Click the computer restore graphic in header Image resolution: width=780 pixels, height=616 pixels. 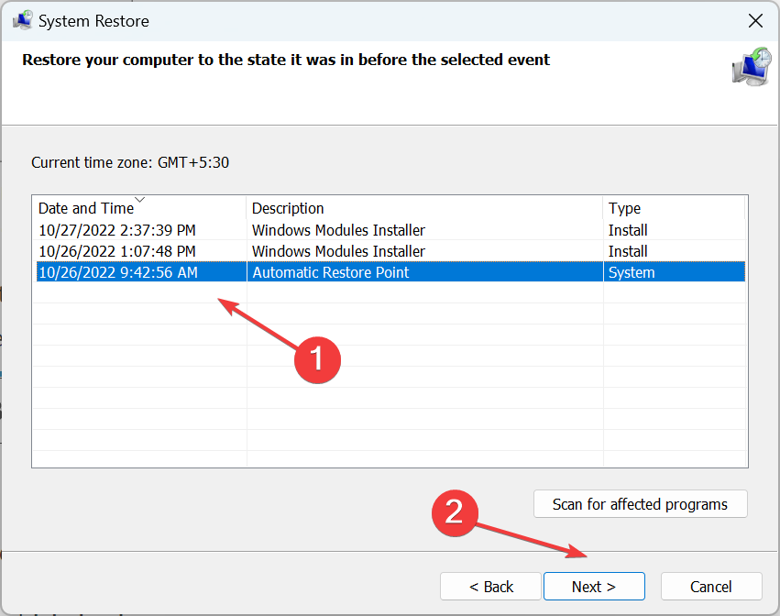[x=751, y=67]
